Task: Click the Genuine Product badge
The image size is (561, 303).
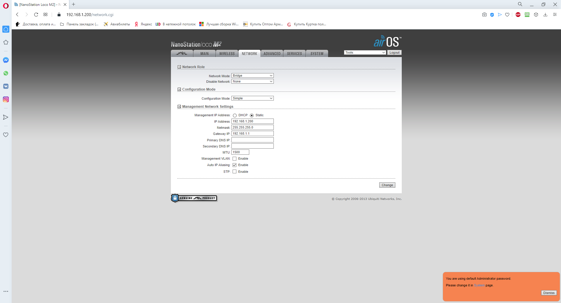Action: [x=194, y=198]
